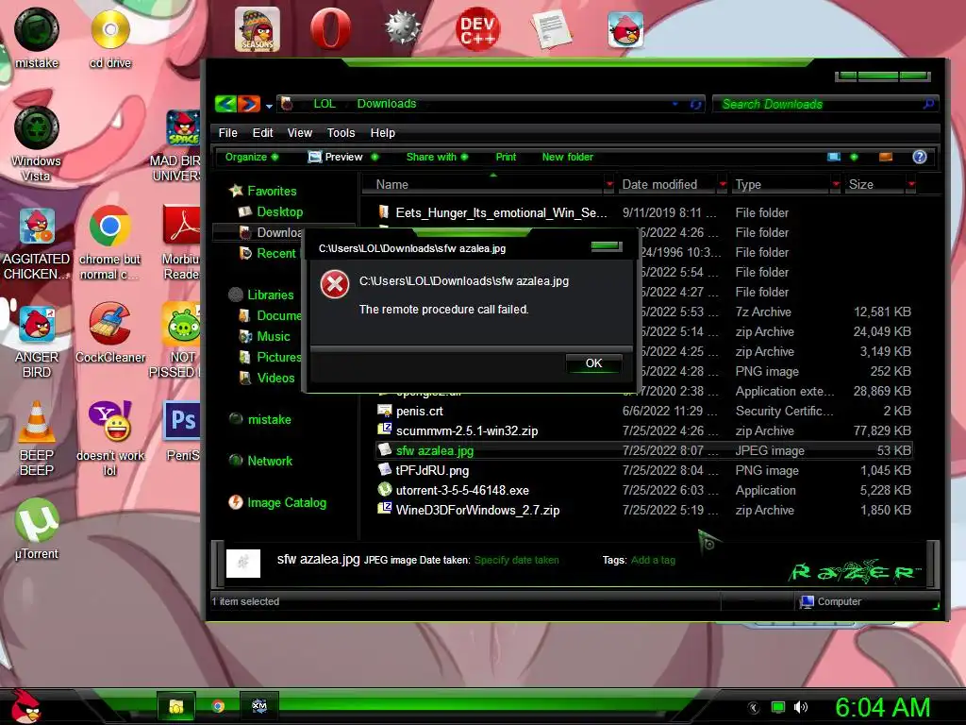Click the change view icon
This screenshot has height=725, width=966.
click(834, 157)
